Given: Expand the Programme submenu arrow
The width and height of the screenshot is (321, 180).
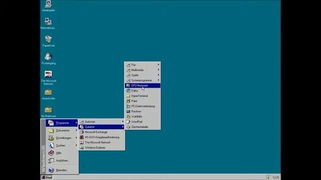Looking at the screenshot, I should click(76, 123).
